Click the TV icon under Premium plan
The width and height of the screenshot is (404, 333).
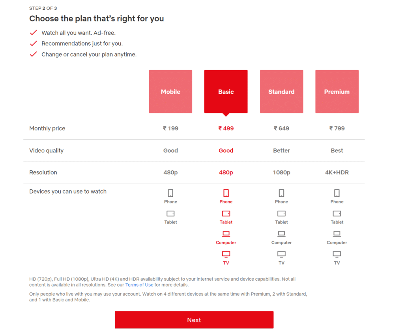[x=337, y=254]
